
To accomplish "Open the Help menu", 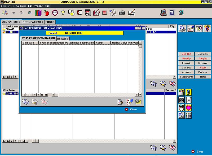I will point(47,6).
